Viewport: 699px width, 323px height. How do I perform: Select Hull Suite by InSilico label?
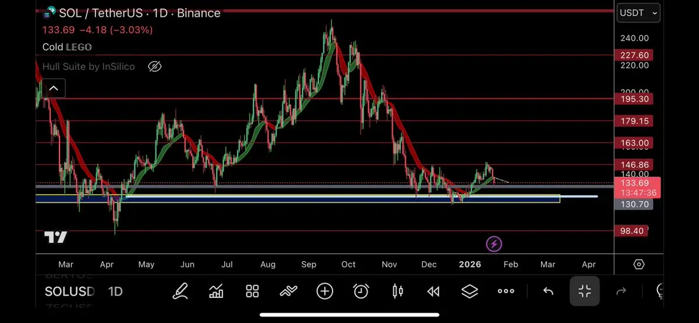coord(89,66)
